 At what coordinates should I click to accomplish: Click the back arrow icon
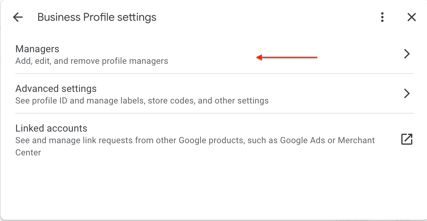[x=18, y=17]
